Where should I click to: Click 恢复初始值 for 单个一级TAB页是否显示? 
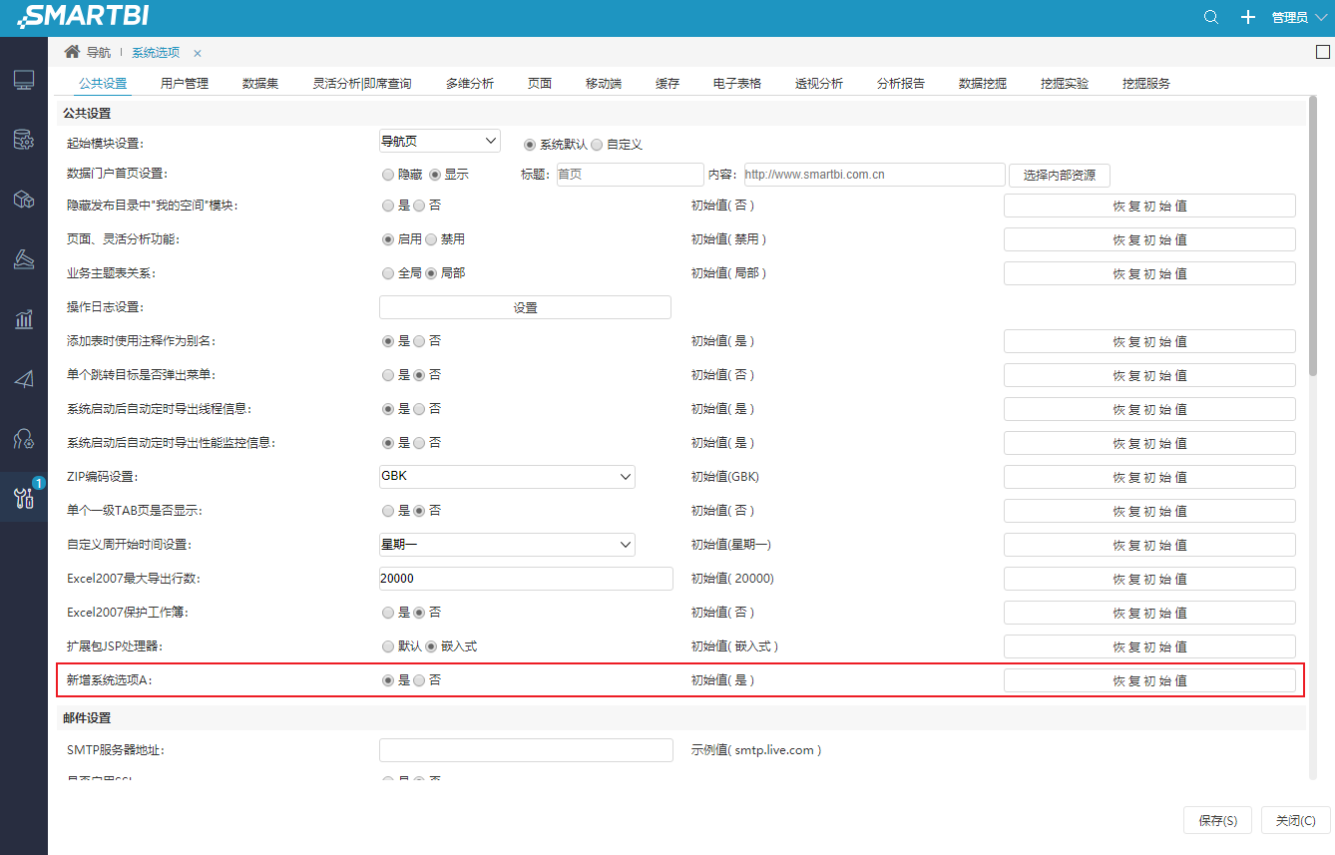(x=1149, y=511)
